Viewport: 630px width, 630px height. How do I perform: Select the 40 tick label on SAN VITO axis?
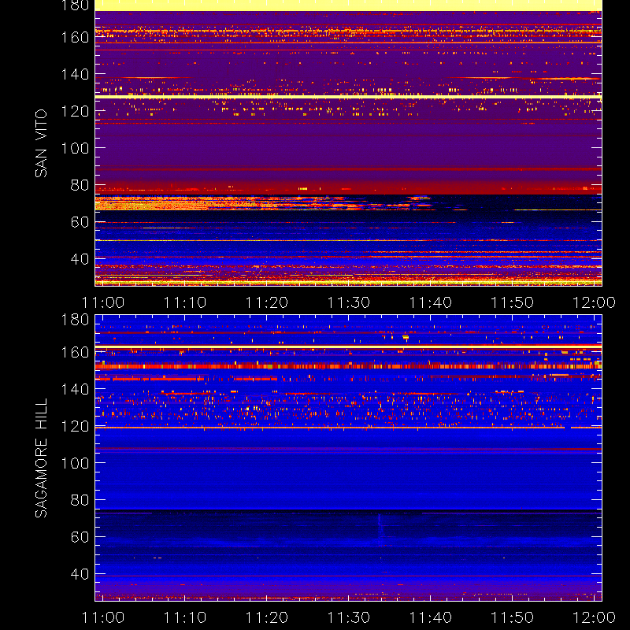point(80,259)
